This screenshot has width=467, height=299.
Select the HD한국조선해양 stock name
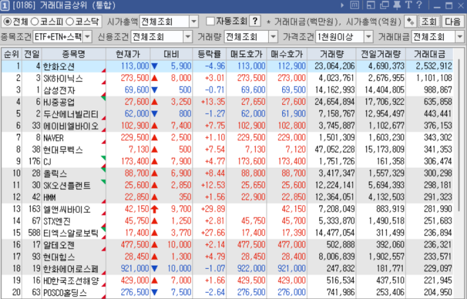pos(71,281)
